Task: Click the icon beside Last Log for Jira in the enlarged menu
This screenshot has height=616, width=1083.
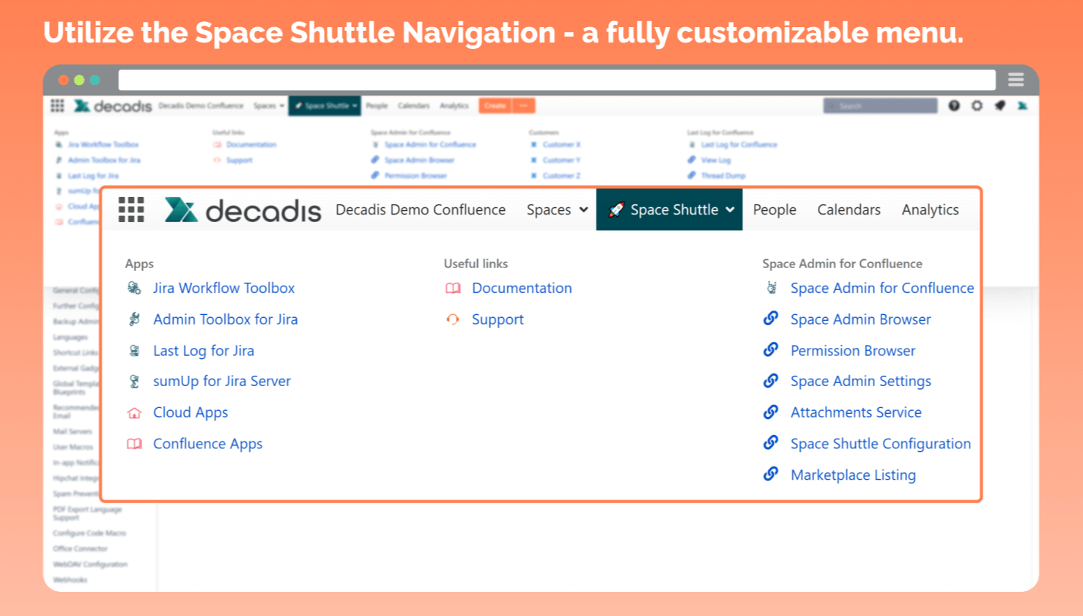Action: [134, 351]
